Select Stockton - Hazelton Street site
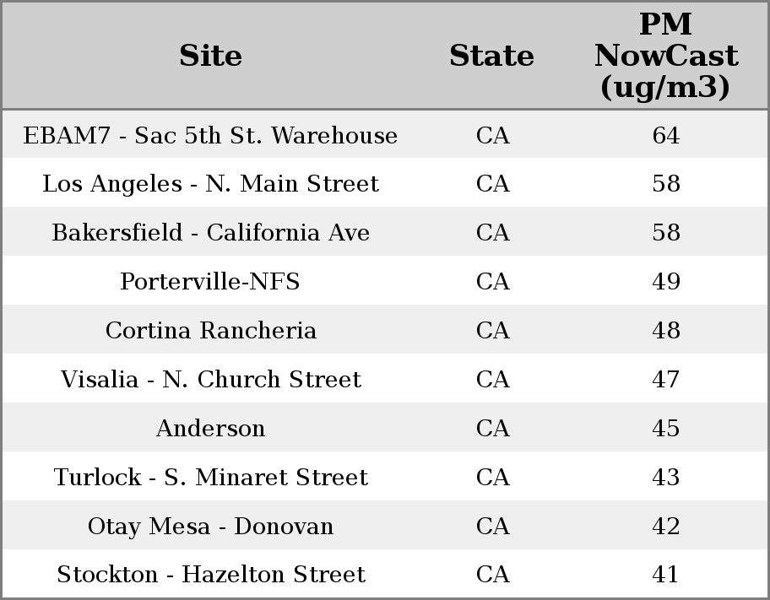The height and width of the screenshot is (600, 770). point(210,575)
